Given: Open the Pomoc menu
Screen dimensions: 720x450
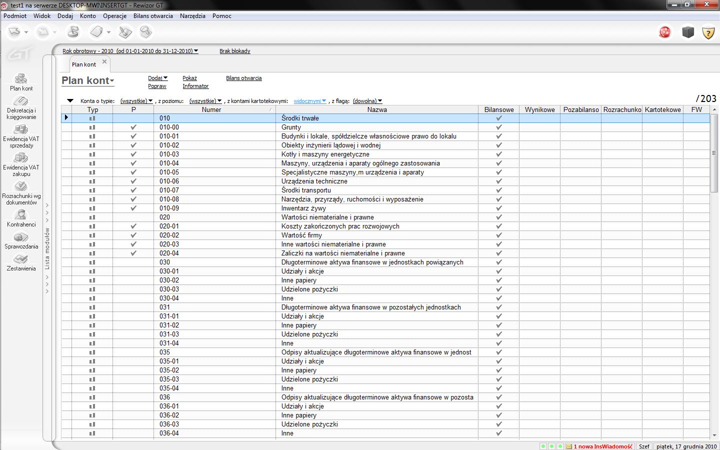Looking at the screenshot, I should pos(221,16).
